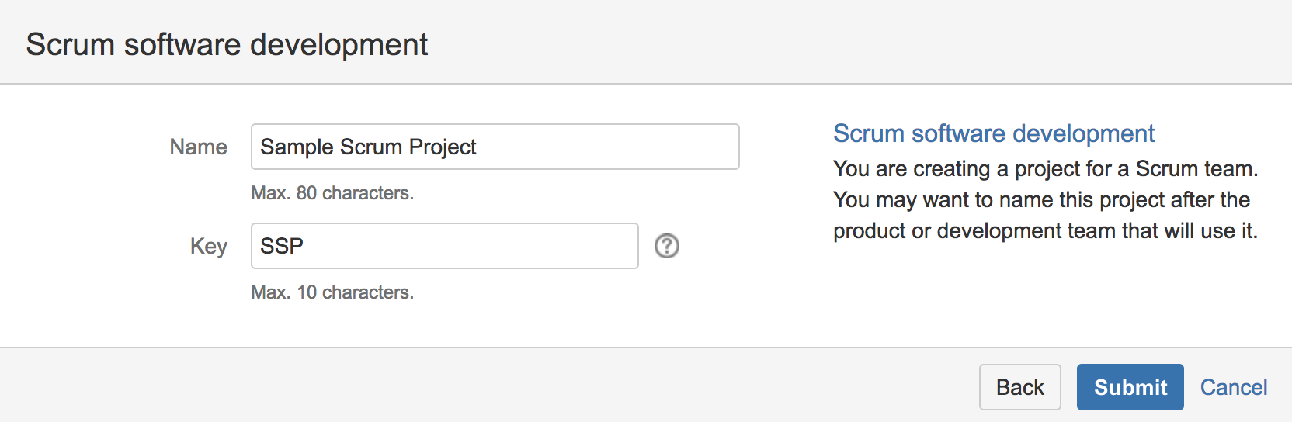Click the line "product or development team"
Screen dimensions: 1292x422
[1045, 230]
